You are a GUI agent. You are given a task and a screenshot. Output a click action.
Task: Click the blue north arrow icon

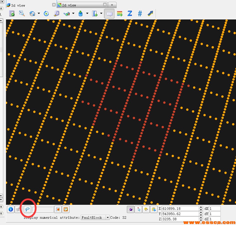tap(150, 13)
